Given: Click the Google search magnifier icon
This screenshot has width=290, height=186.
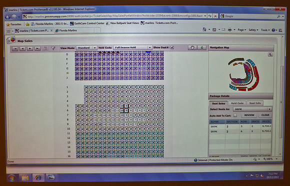Looking at the screenshot, I should point(278,16).
